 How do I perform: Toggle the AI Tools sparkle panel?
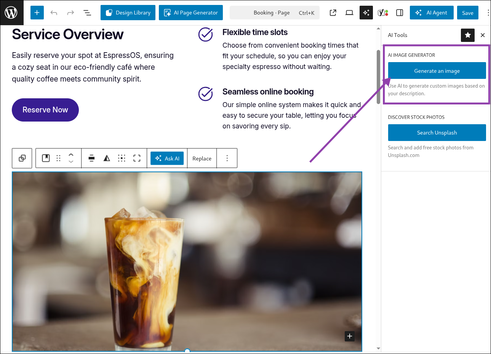(x=366, y=13)
